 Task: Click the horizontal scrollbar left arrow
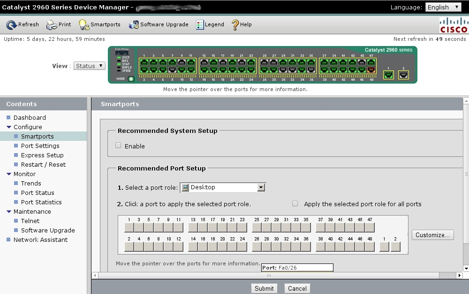(95, 275)
